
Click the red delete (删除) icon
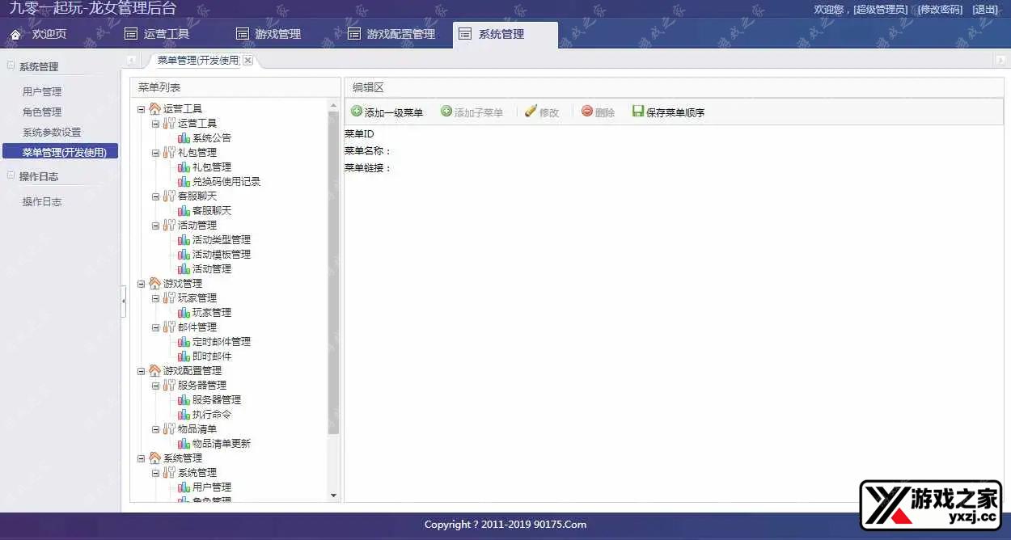point(587,112)
